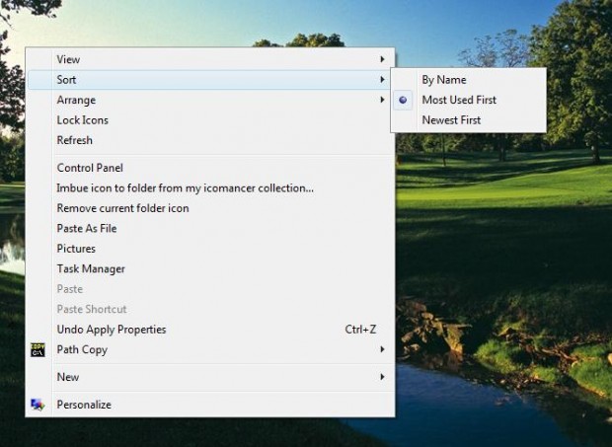Toggle Lock Icons in context menu
612x447 pixels.
click(x=83, y=120)
